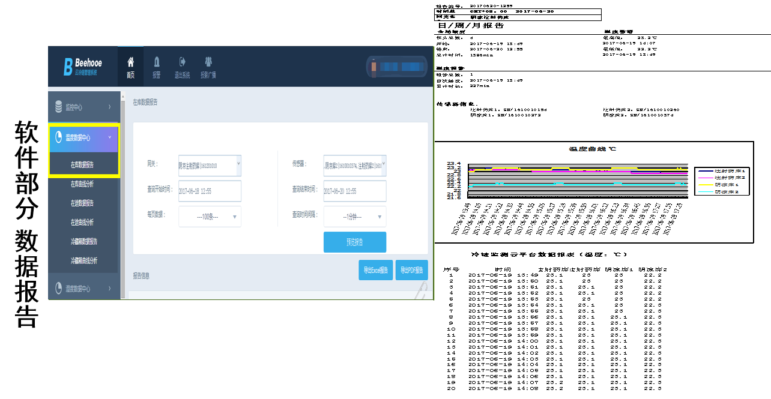Open the 报警 alarm bell icon

(x=157, y=62)
